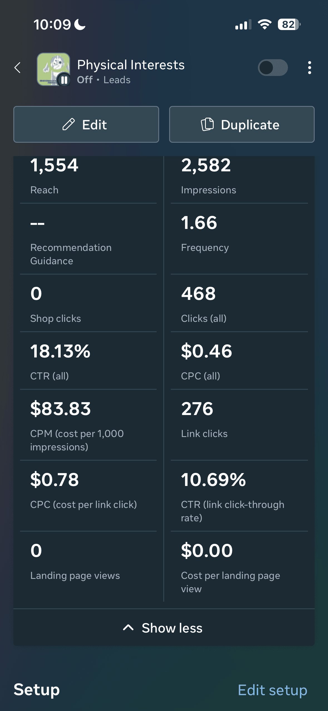Tap the copy icon on Duplicate

[x=207, y=124]
